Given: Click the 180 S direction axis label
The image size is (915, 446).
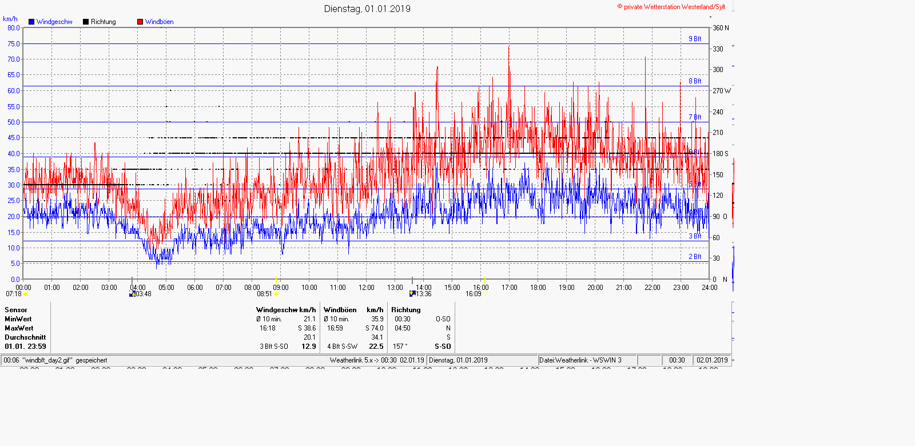Looking at the screenshot, I should click(721, 154).
